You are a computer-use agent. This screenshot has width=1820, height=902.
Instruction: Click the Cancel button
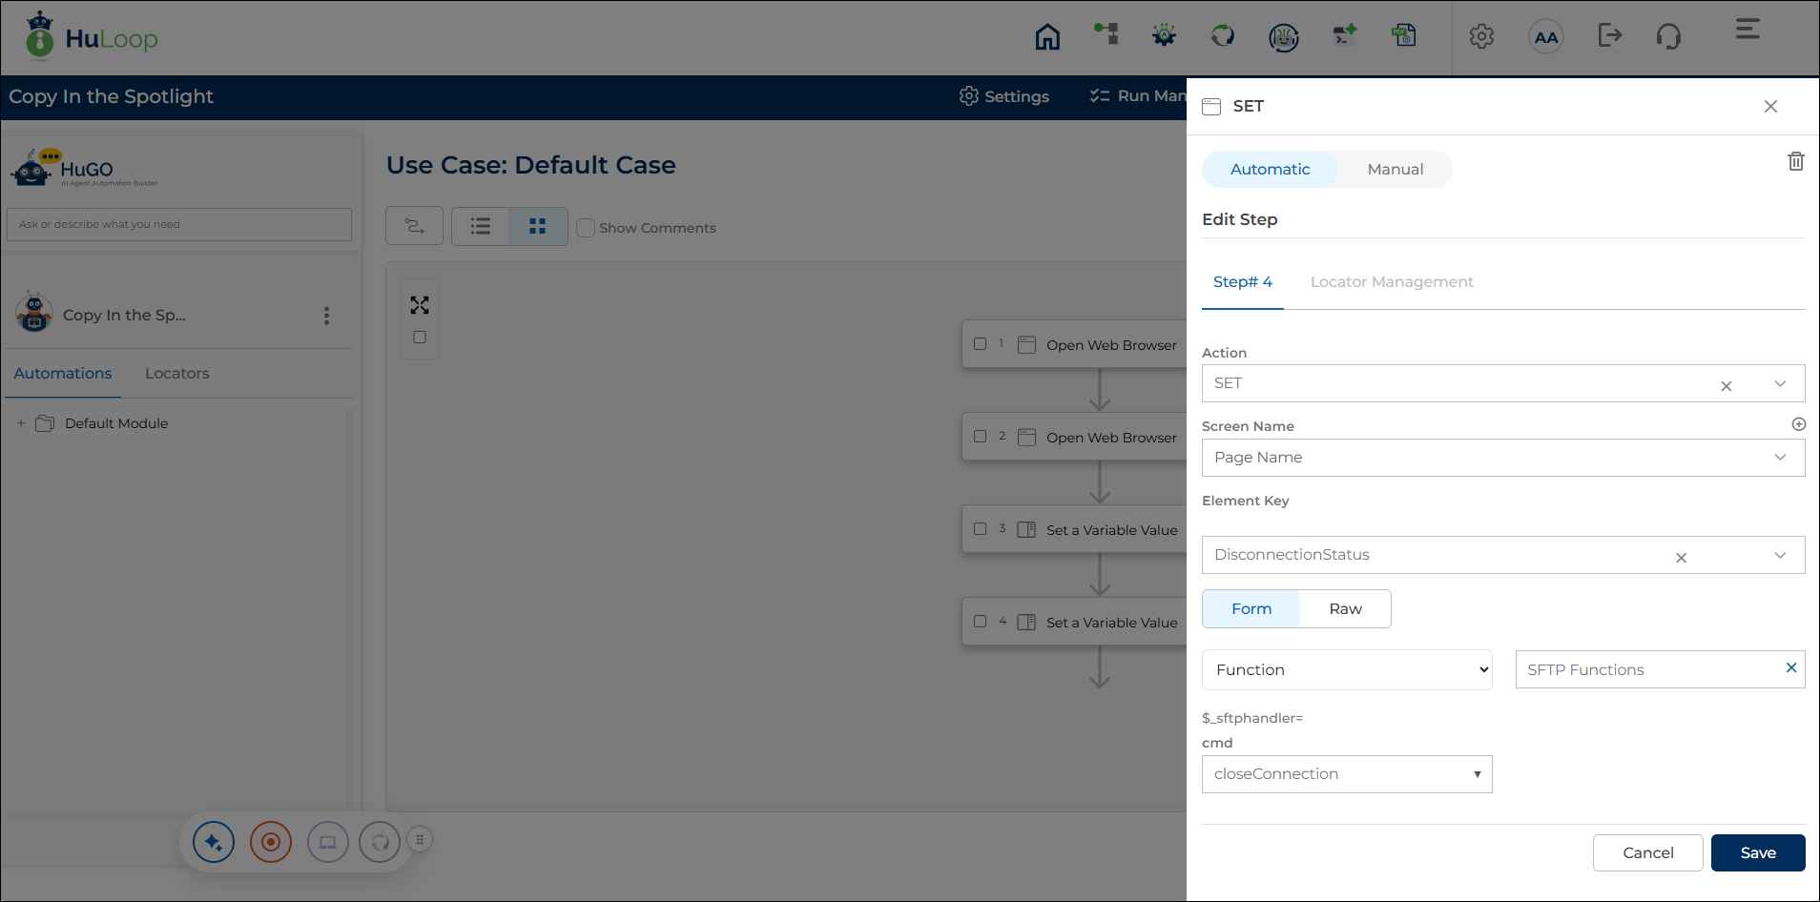pyautogui.click(x=1647, y=853)
